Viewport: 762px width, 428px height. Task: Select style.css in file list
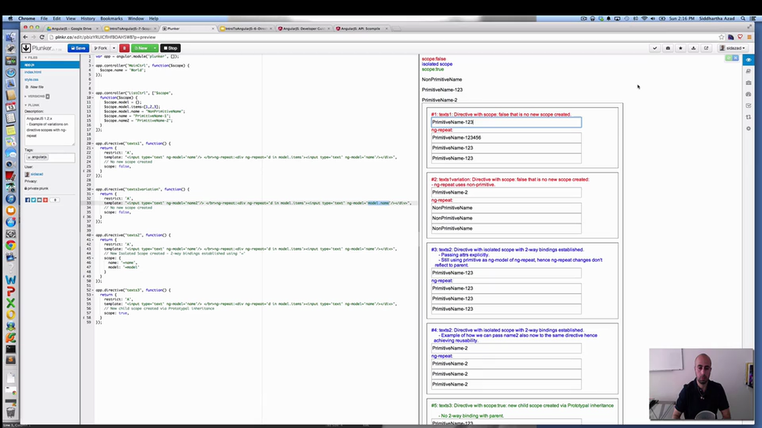tap(31, 79)
